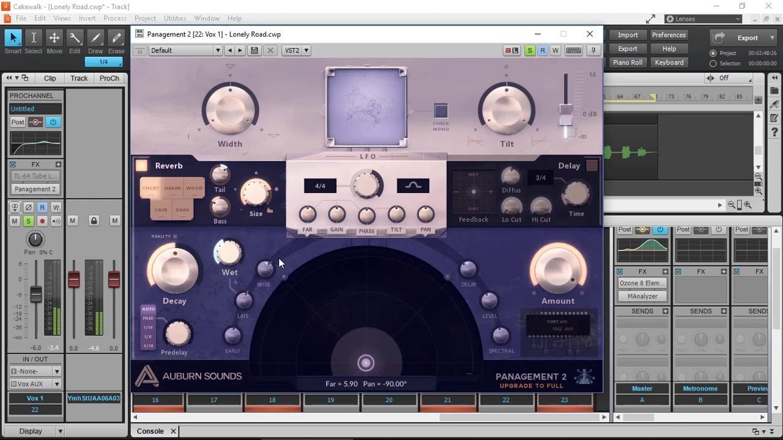Select the CNCRT reverb type
Image resolution: width=783 pixels, height=440 pixels.
tap(150, 188)
